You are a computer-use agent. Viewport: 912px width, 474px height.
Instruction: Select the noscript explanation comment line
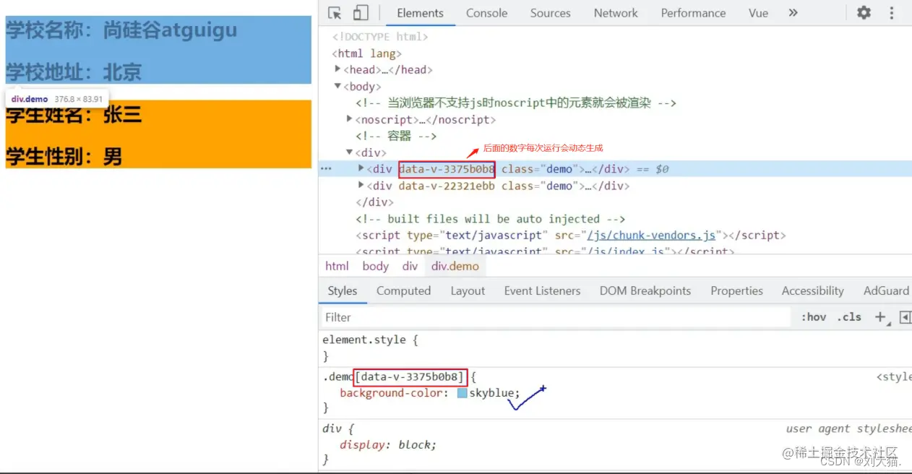coord(516,103)
